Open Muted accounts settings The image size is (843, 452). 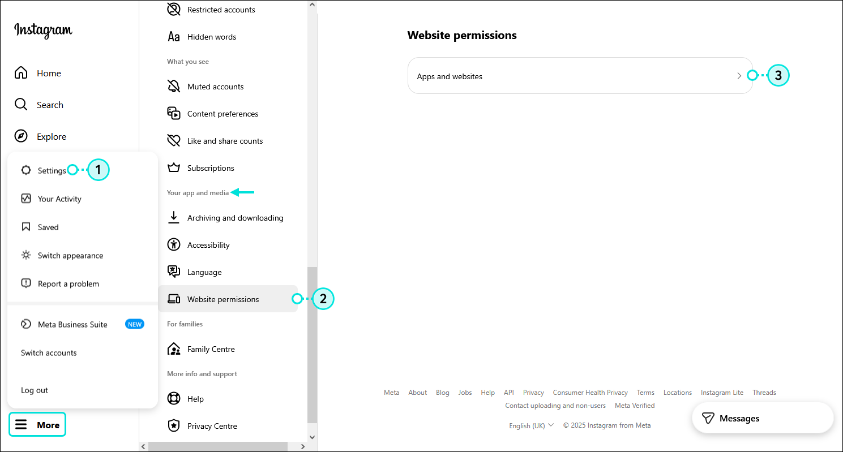tap(215, 86)
